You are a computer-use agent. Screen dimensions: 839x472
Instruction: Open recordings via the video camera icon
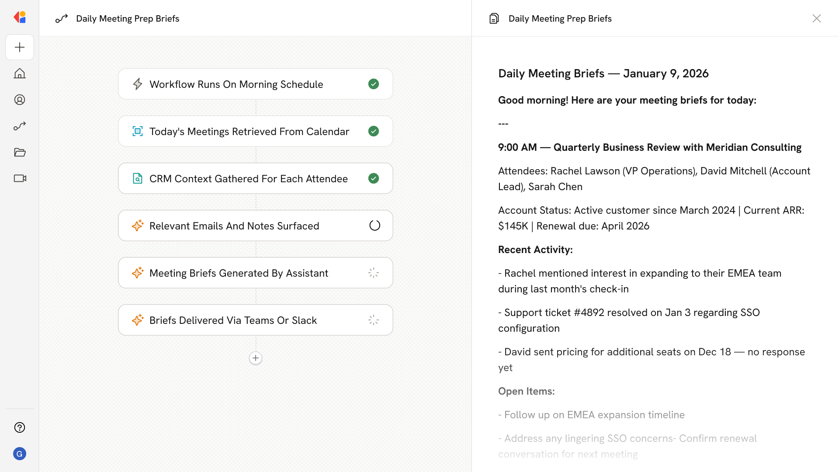pyautogui.click(x=19, y=178)
